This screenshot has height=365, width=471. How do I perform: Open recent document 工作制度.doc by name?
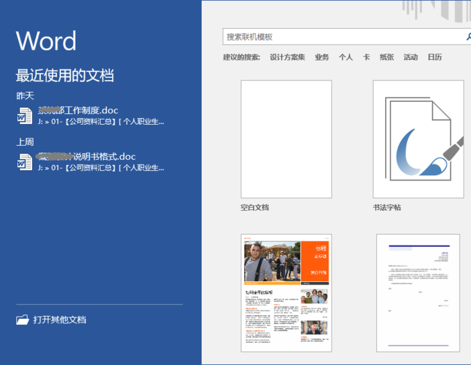78,111
